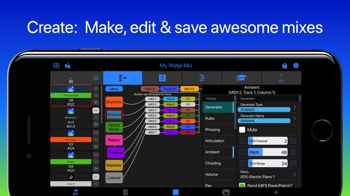Viewport: 350px width, 196px height.
Task: Toggle the padlock lock icon
Action: tap(71, 80)
